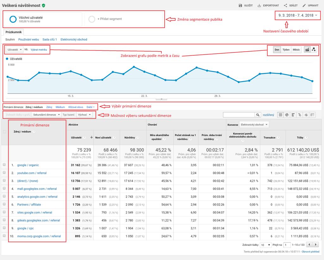324x260 pixels.
Task: Click the table search input field
Action: (239, 115)
